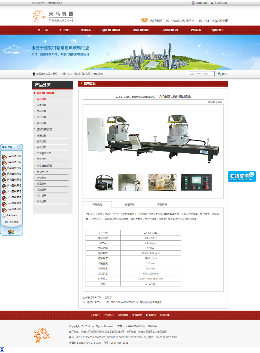The image size is (260, 353).
Task: Select 角缝清理设备 in the sidebar list
Action: pos(44,153)
